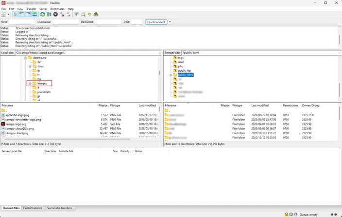The image size is (342, 217).
Task: Click the message log vertical scrollbar
Action: (x=340, y=39)
